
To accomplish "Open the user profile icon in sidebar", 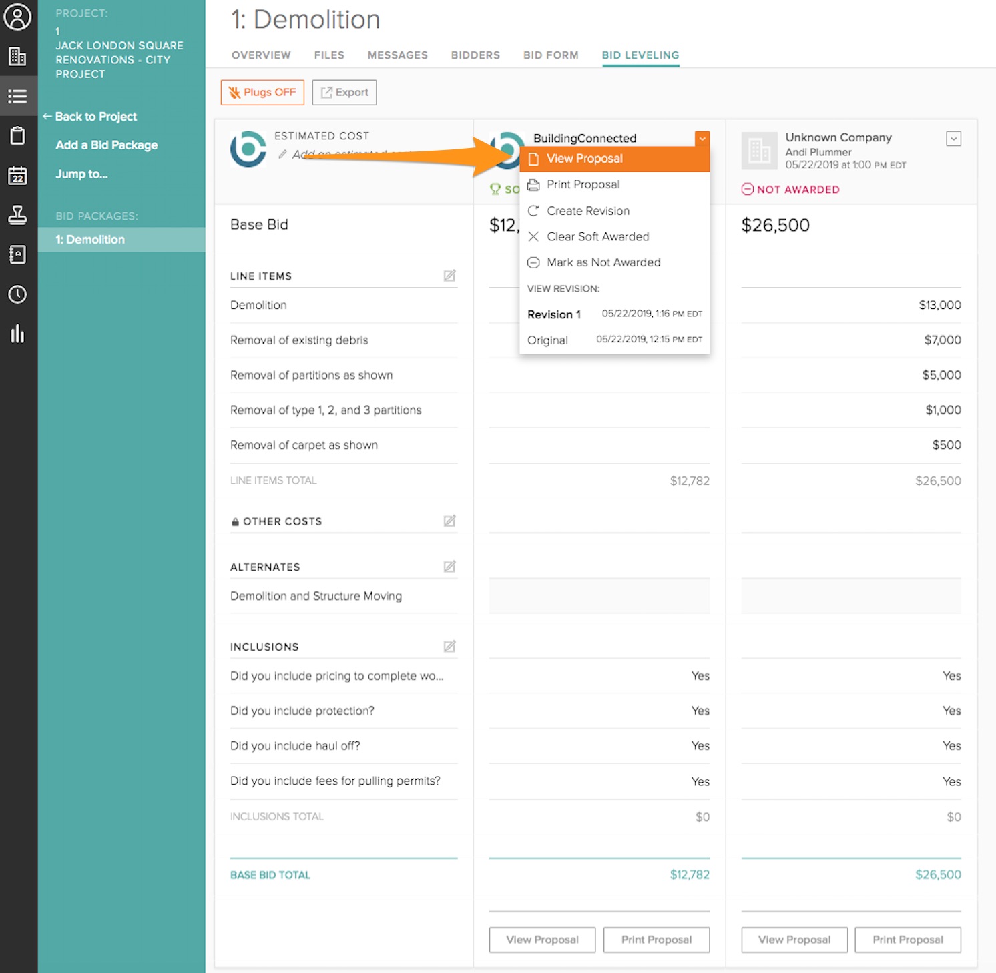I will 17,17.
